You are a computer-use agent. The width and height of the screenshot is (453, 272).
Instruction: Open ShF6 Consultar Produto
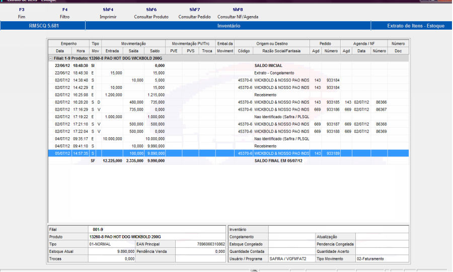point(151,13)
